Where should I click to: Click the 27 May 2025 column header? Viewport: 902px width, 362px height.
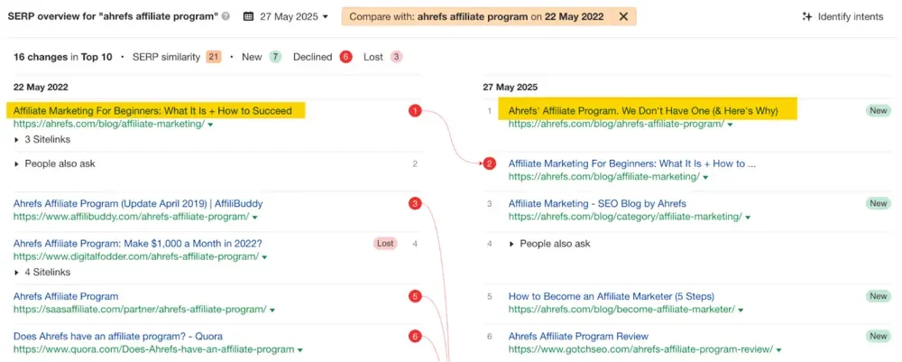coord(511,88)
